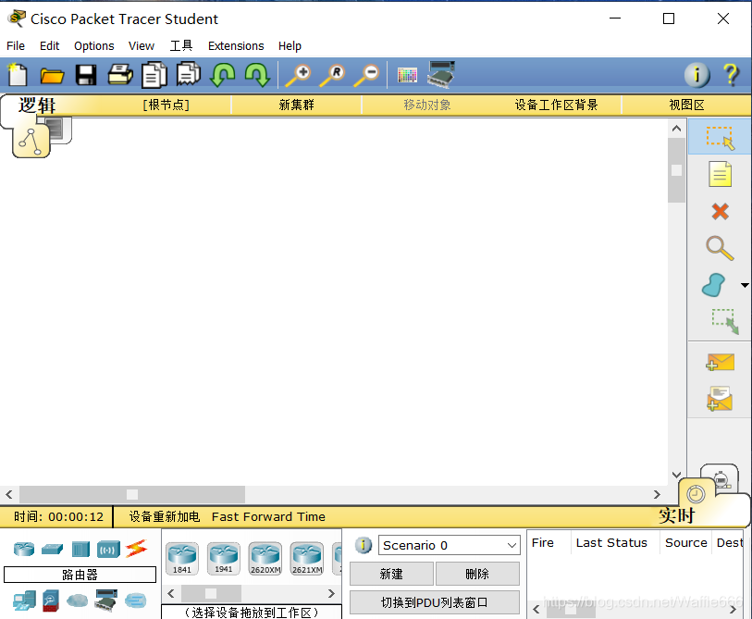Switch to the 逻辑 logical workspace tab
The image size is (752, 619).
tap(36, 105)
